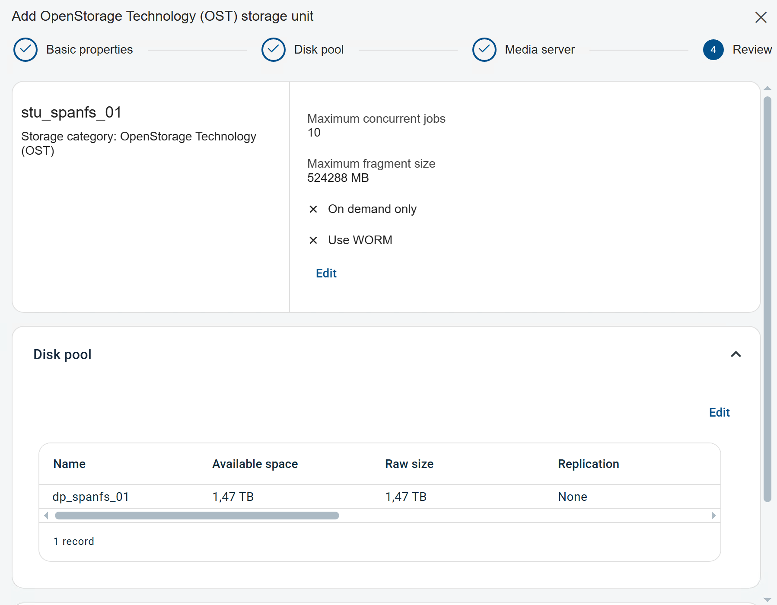Image resolution: width=777 pixels, height=605 pixels.
Task: Select the dp_spanfs_01 disk pool row
Action: [x=91, y=497]
